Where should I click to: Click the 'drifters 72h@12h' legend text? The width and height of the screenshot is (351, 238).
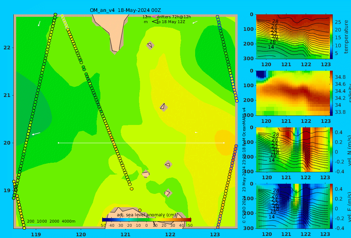pos(174,17)
